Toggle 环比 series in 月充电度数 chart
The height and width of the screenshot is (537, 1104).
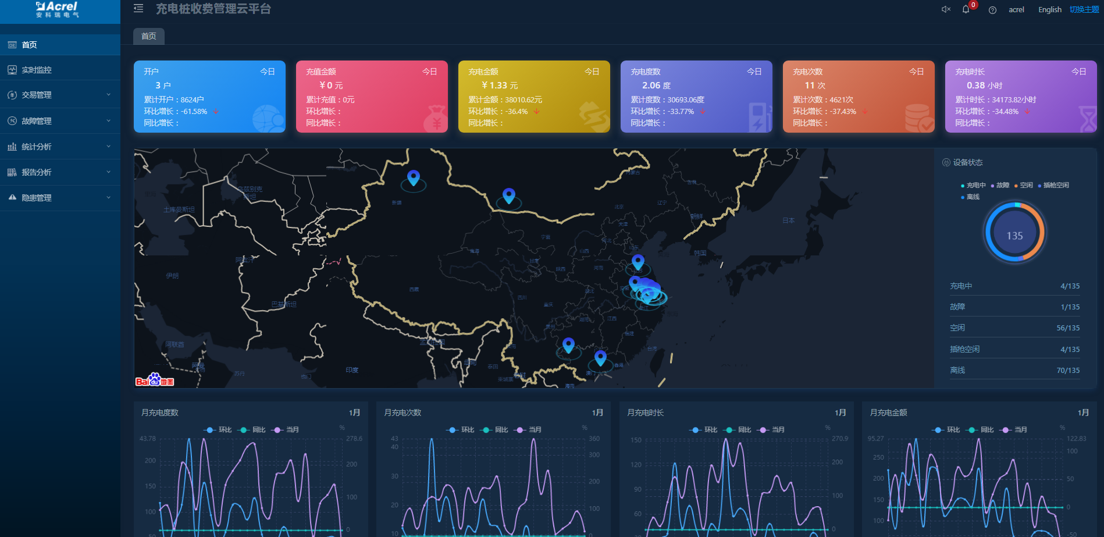click(218, 430)
